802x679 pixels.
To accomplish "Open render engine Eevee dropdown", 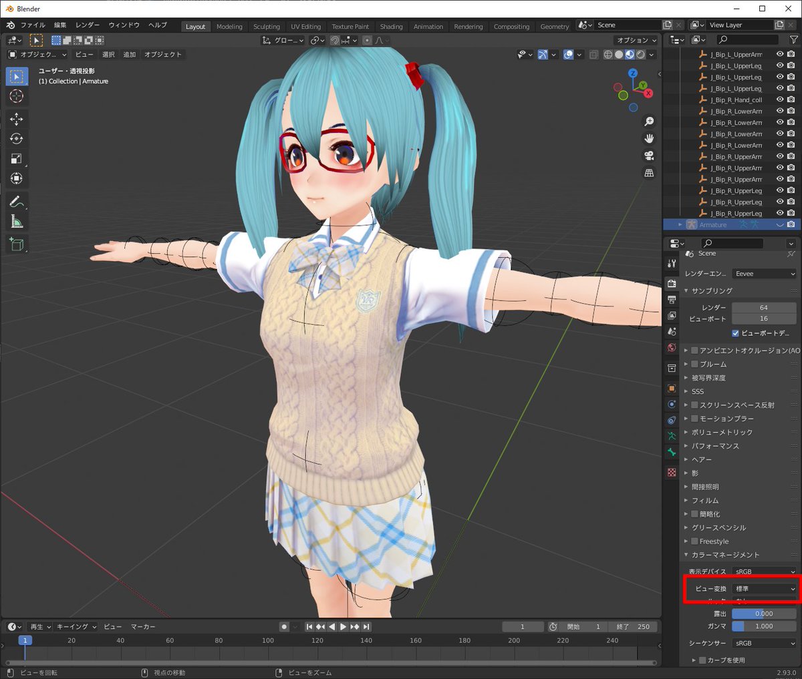I will (764, 274).
